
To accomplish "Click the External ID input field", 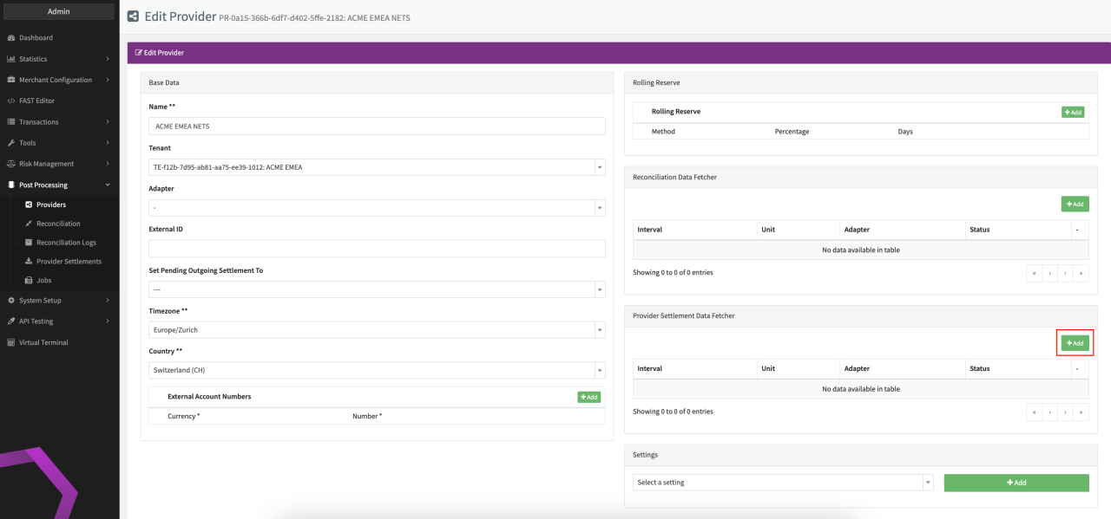I will pos(376,249).
